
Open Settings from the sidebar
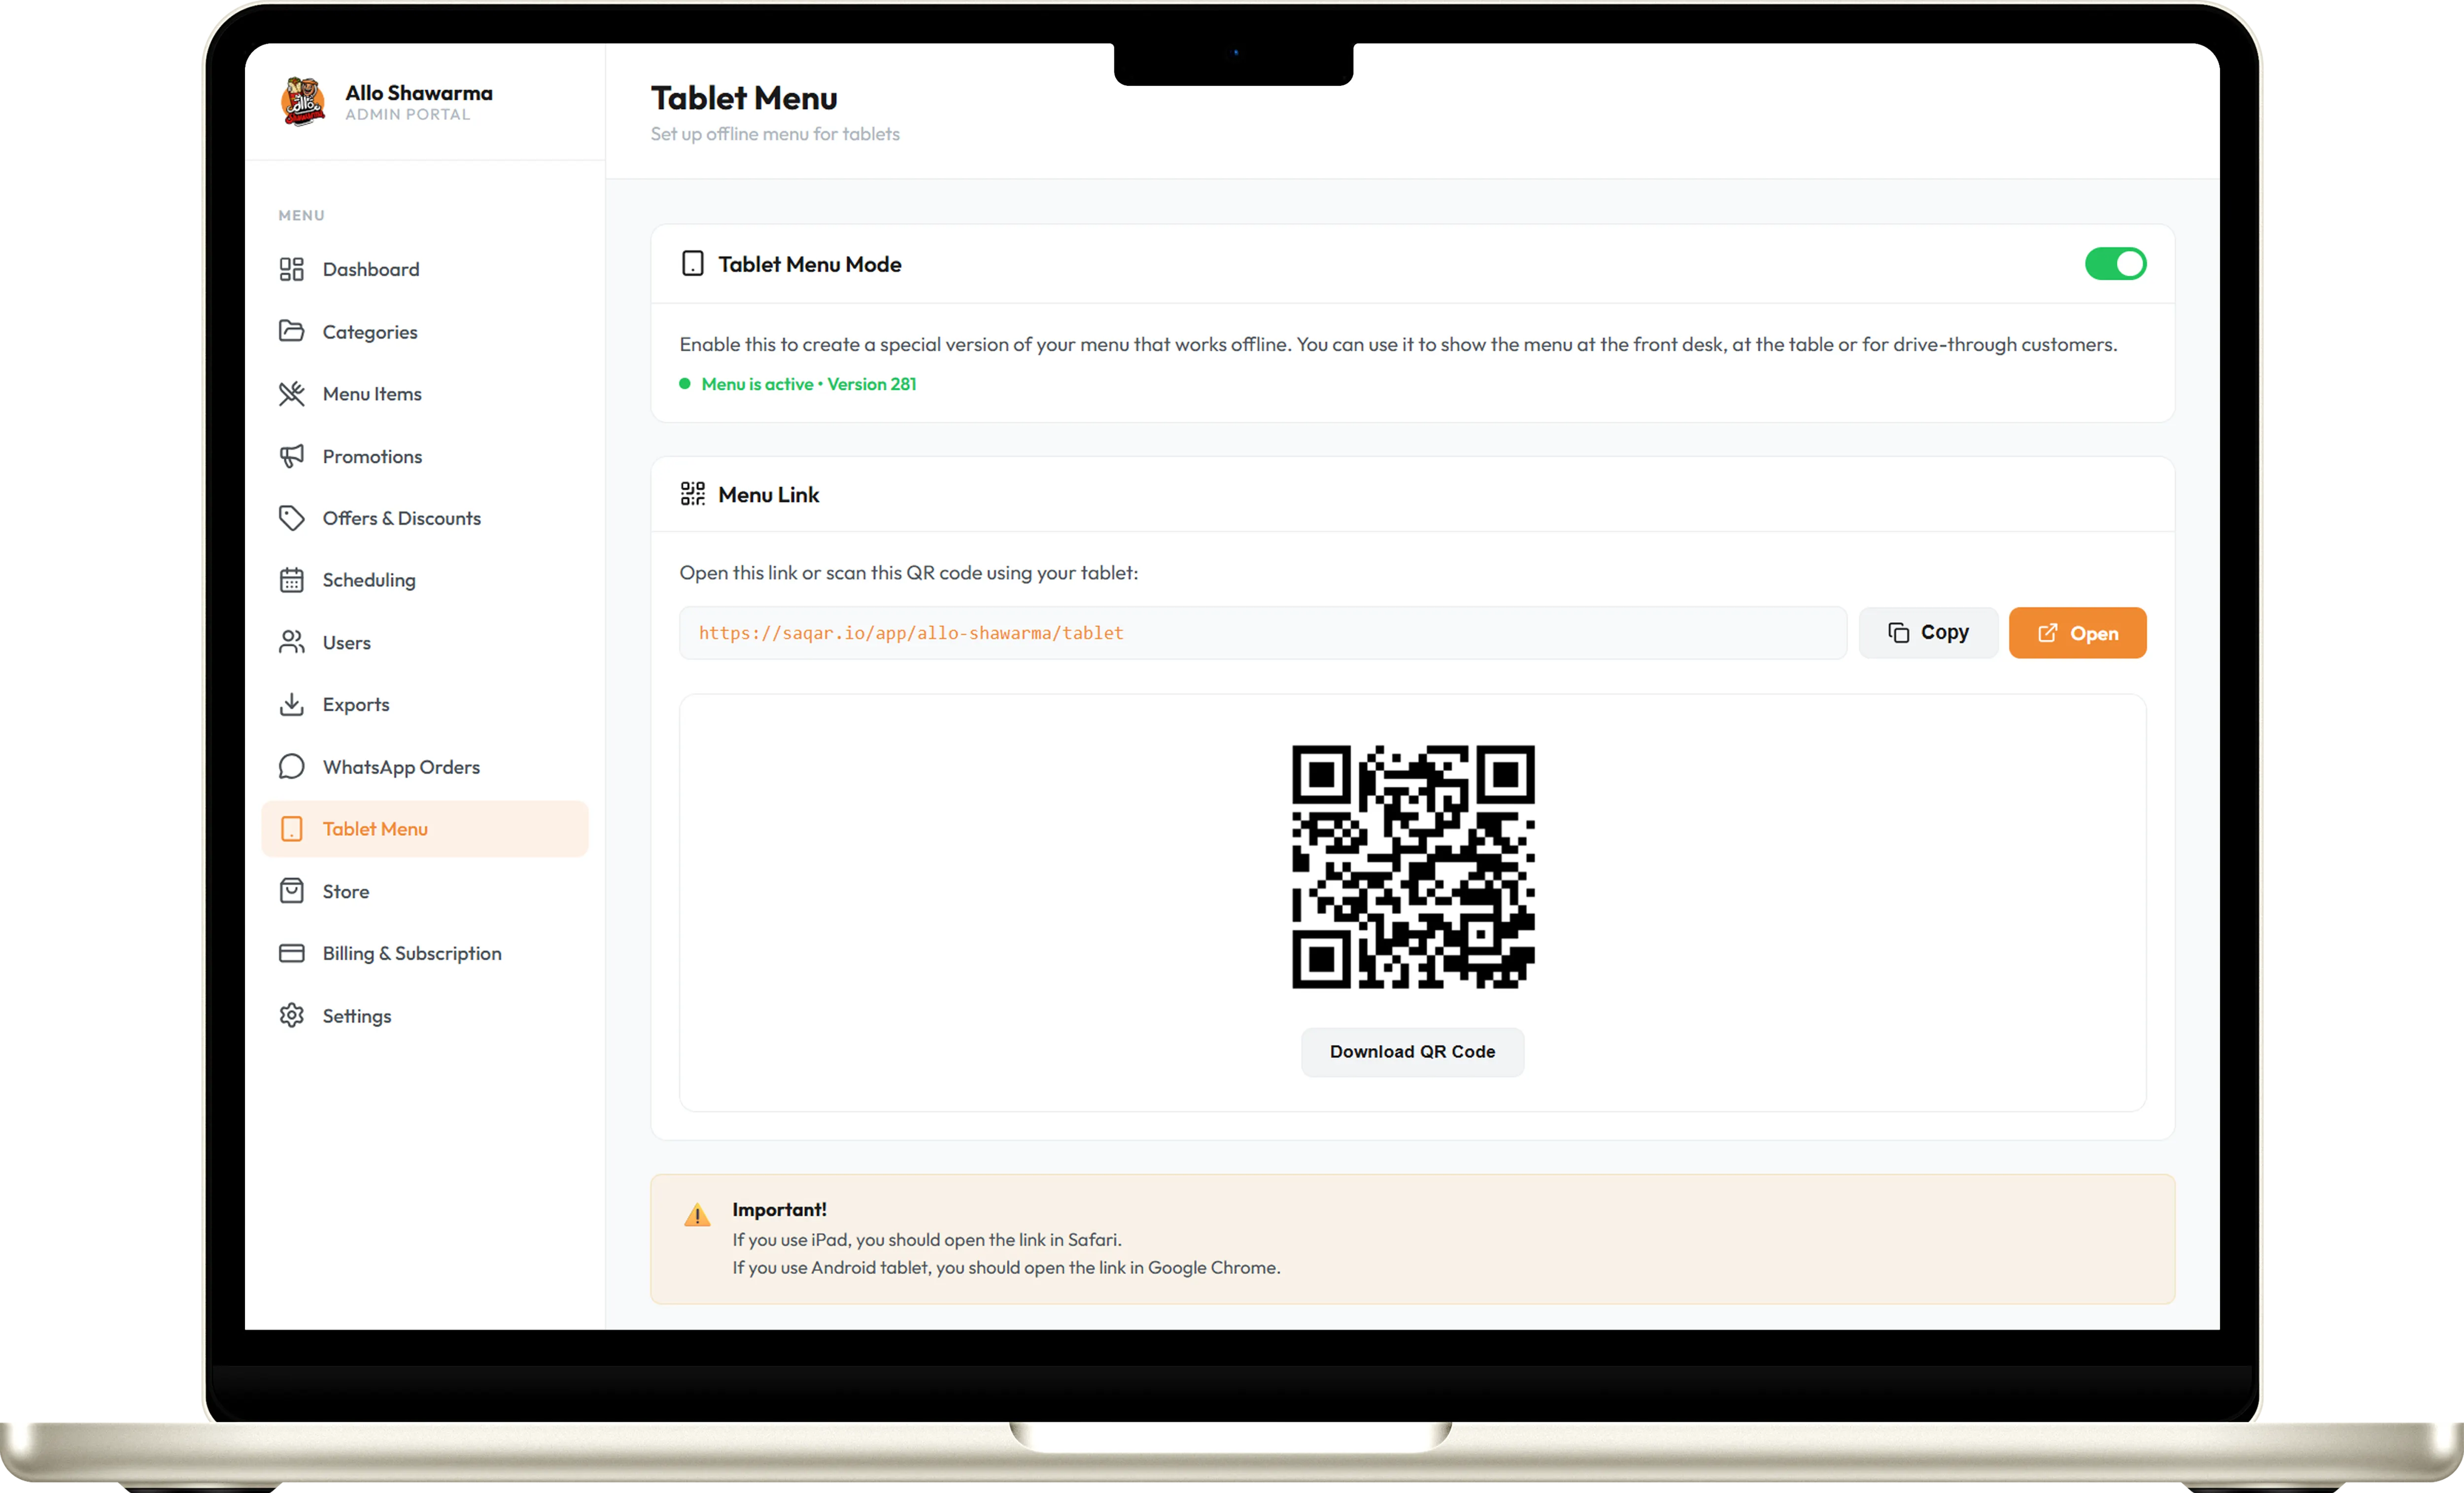[424, 1015]
